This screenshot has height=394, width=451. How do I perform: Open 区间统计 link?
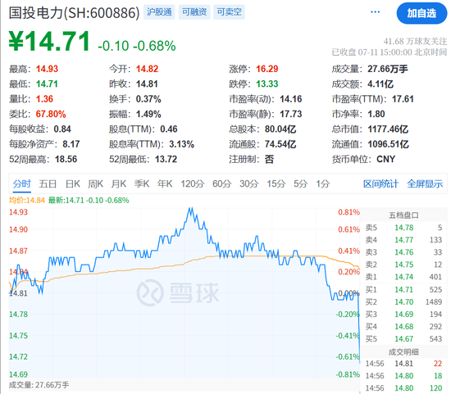point(380,183)
